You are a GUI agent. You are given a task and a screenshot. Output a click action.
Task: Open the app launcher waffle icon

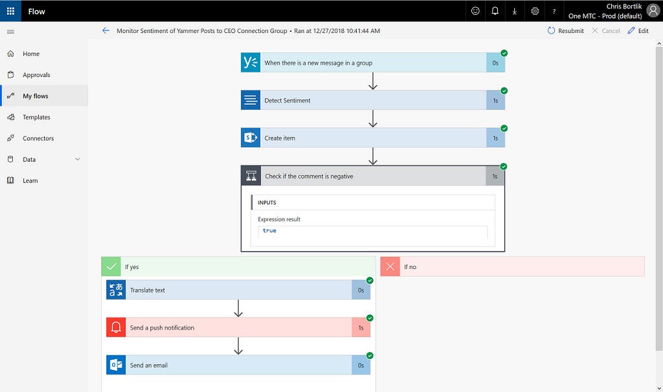coord(10,11)
